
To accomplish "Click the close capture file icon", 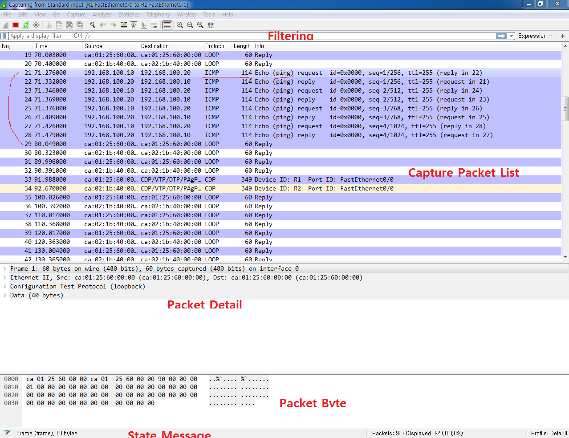I will (x=69, y=25).
